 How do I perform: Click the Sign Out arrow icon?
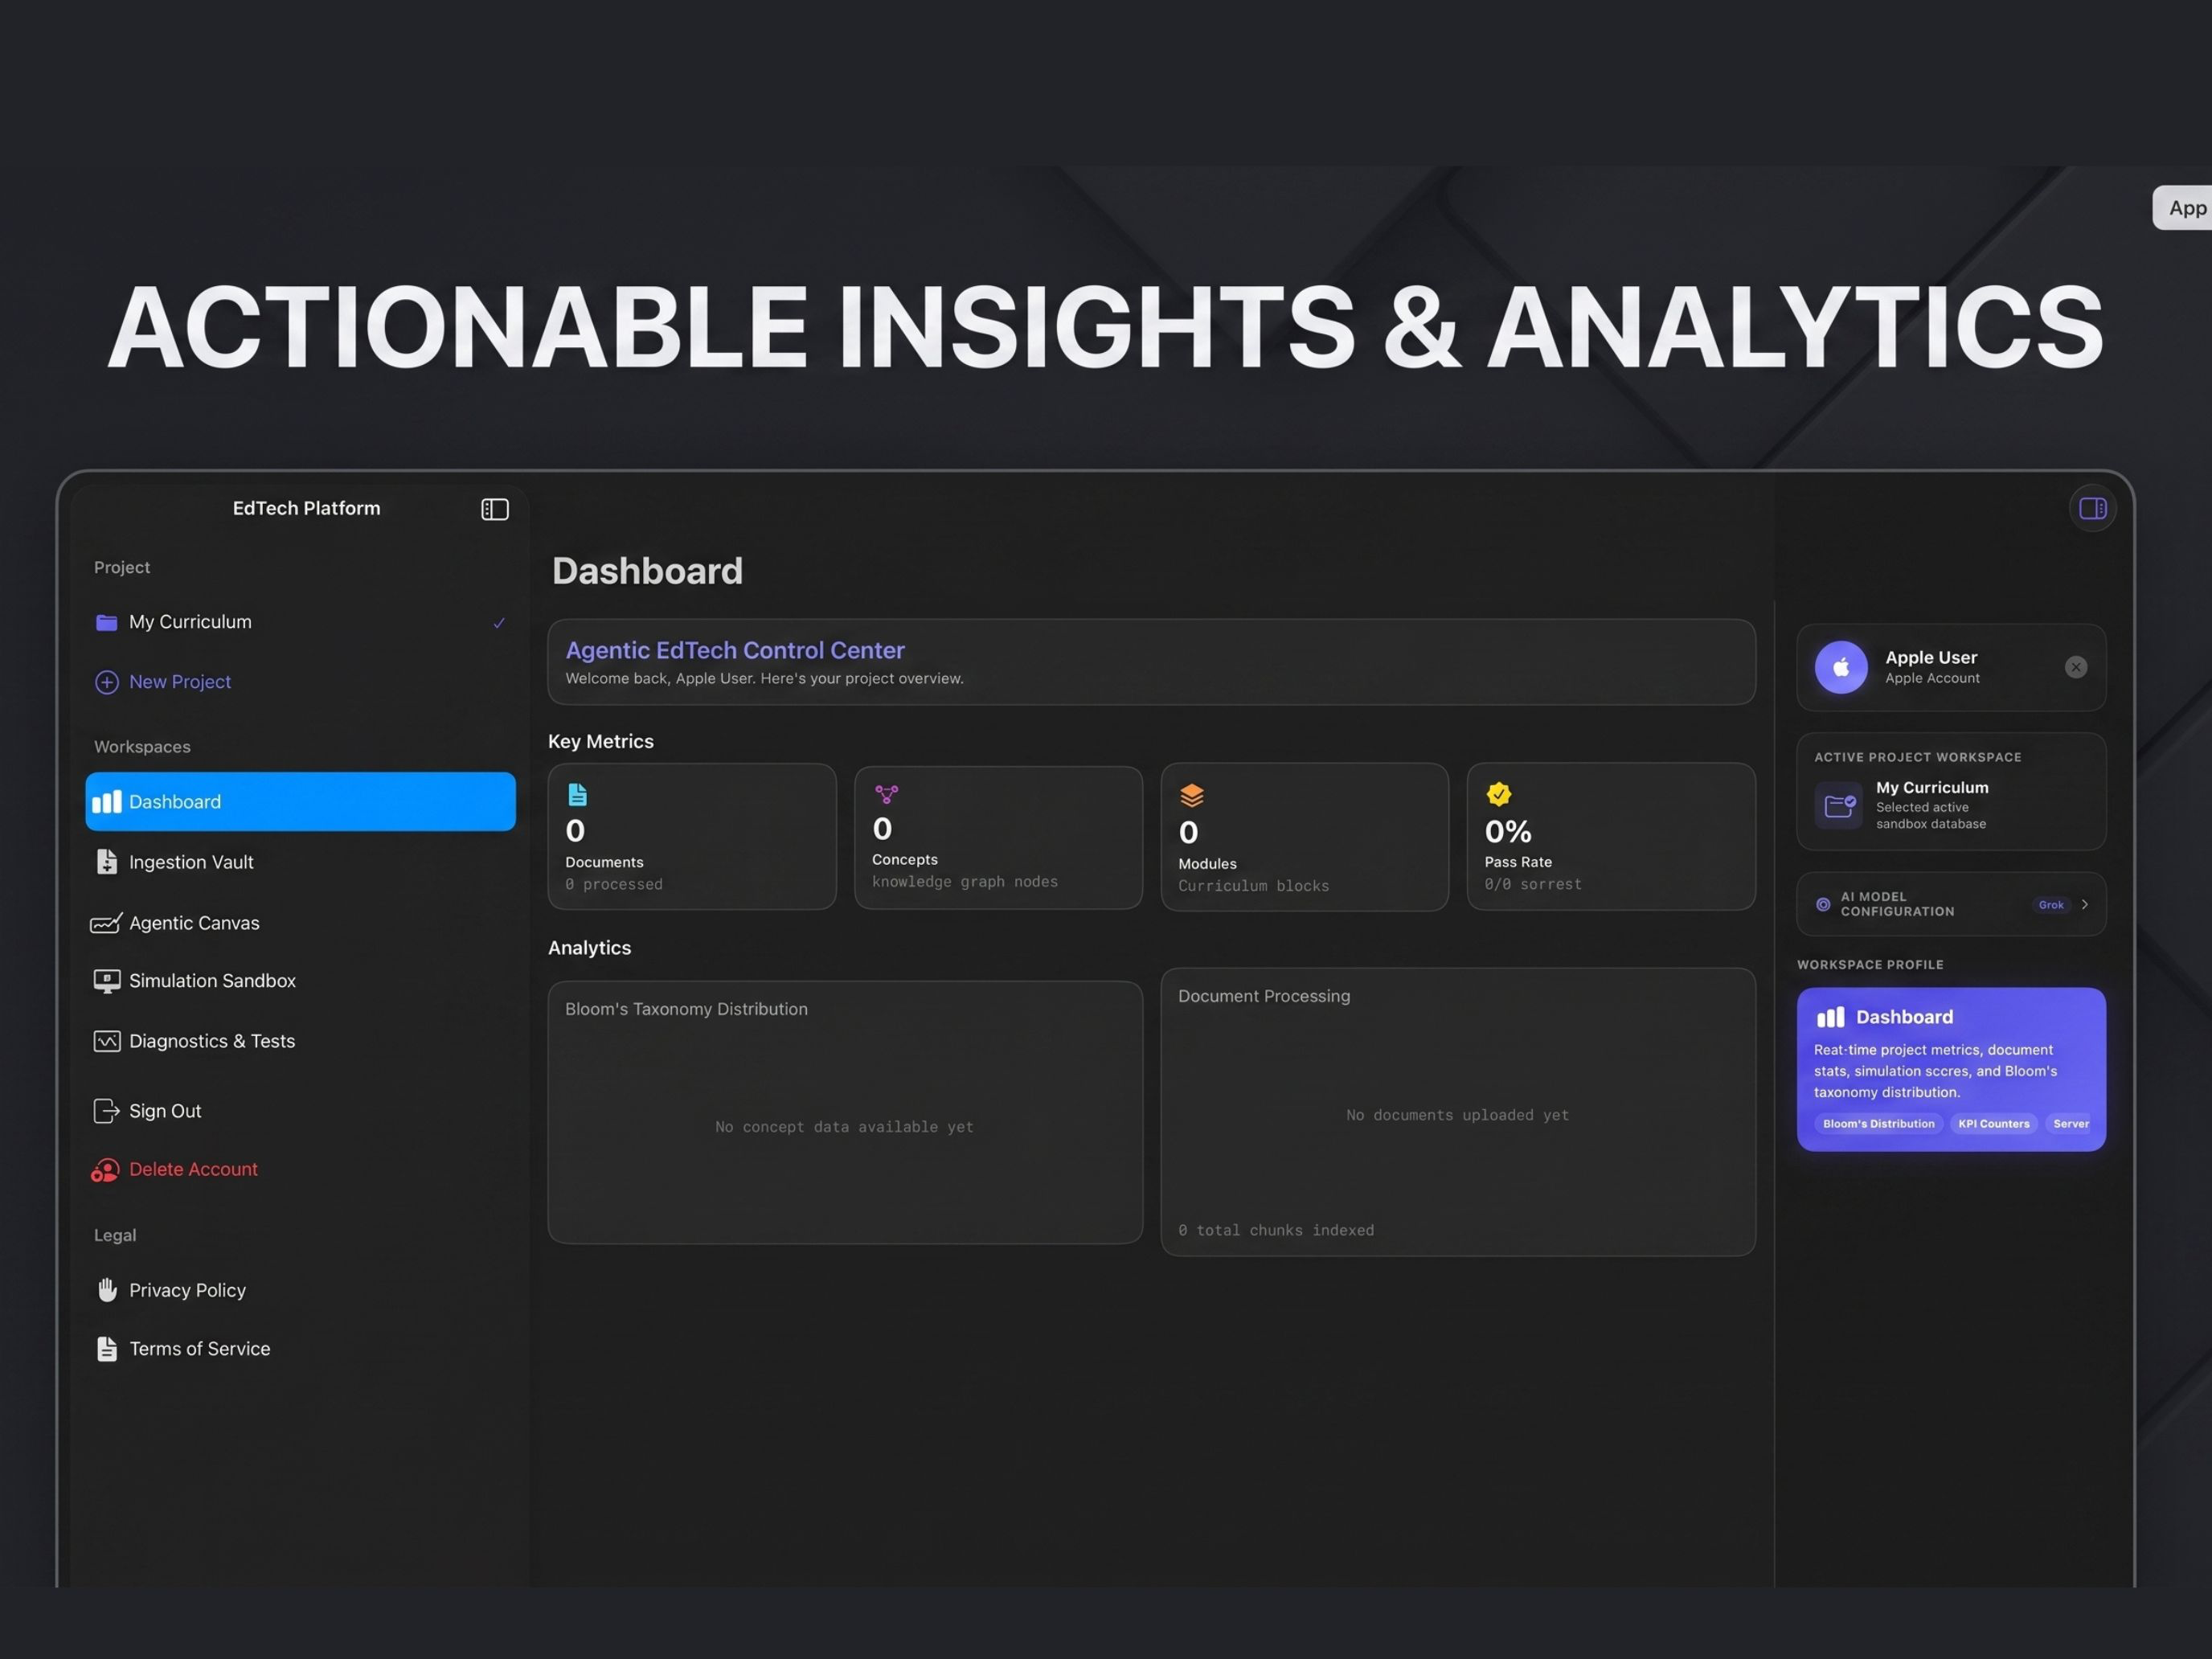106,1111
